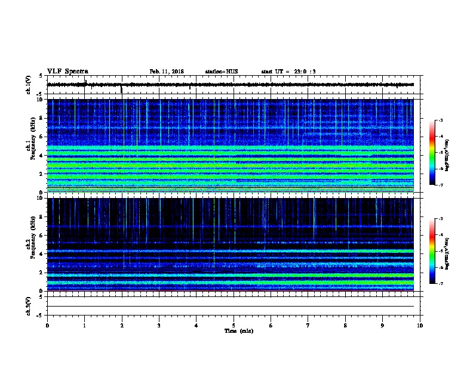Screen dimensions: 473x365
Task: Select the ch.1 "Frequency (kHz)" axis label
Action: pyautogui.click(x=33, y=138)
